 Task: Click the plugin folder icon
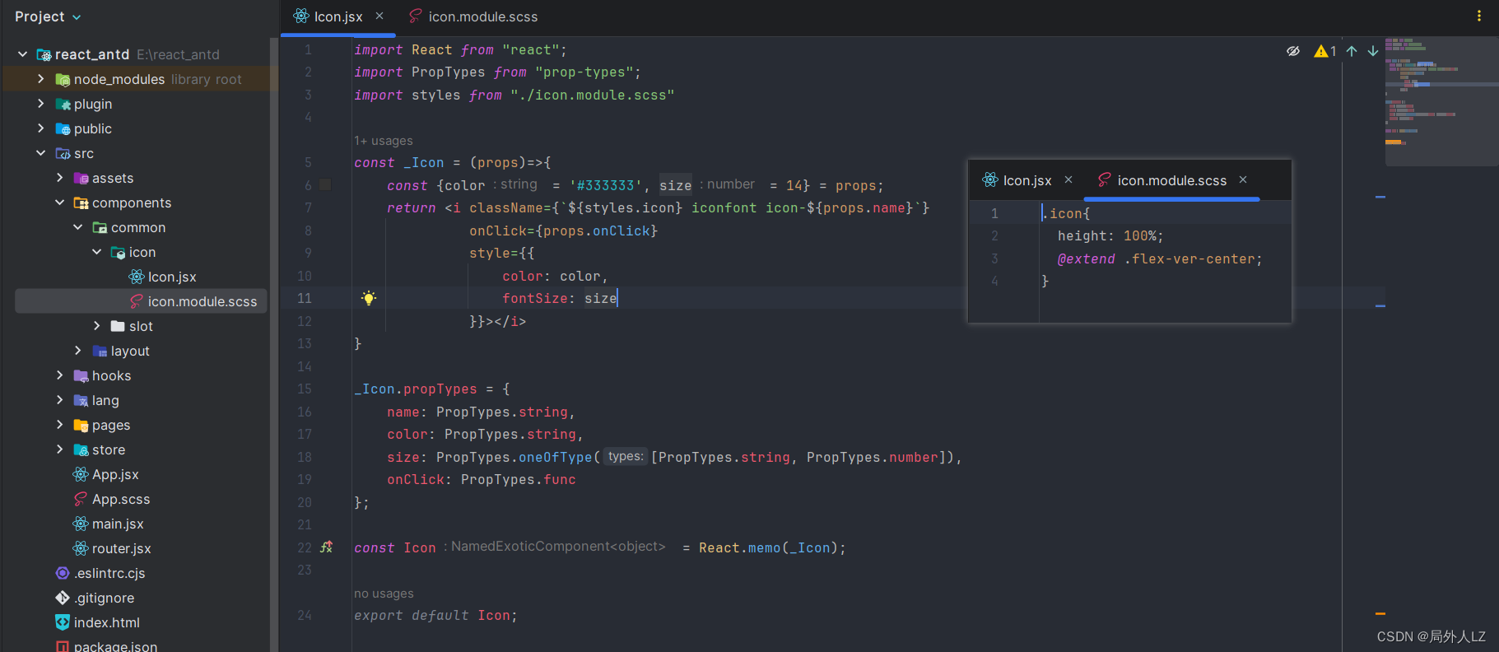click(63, 105)
